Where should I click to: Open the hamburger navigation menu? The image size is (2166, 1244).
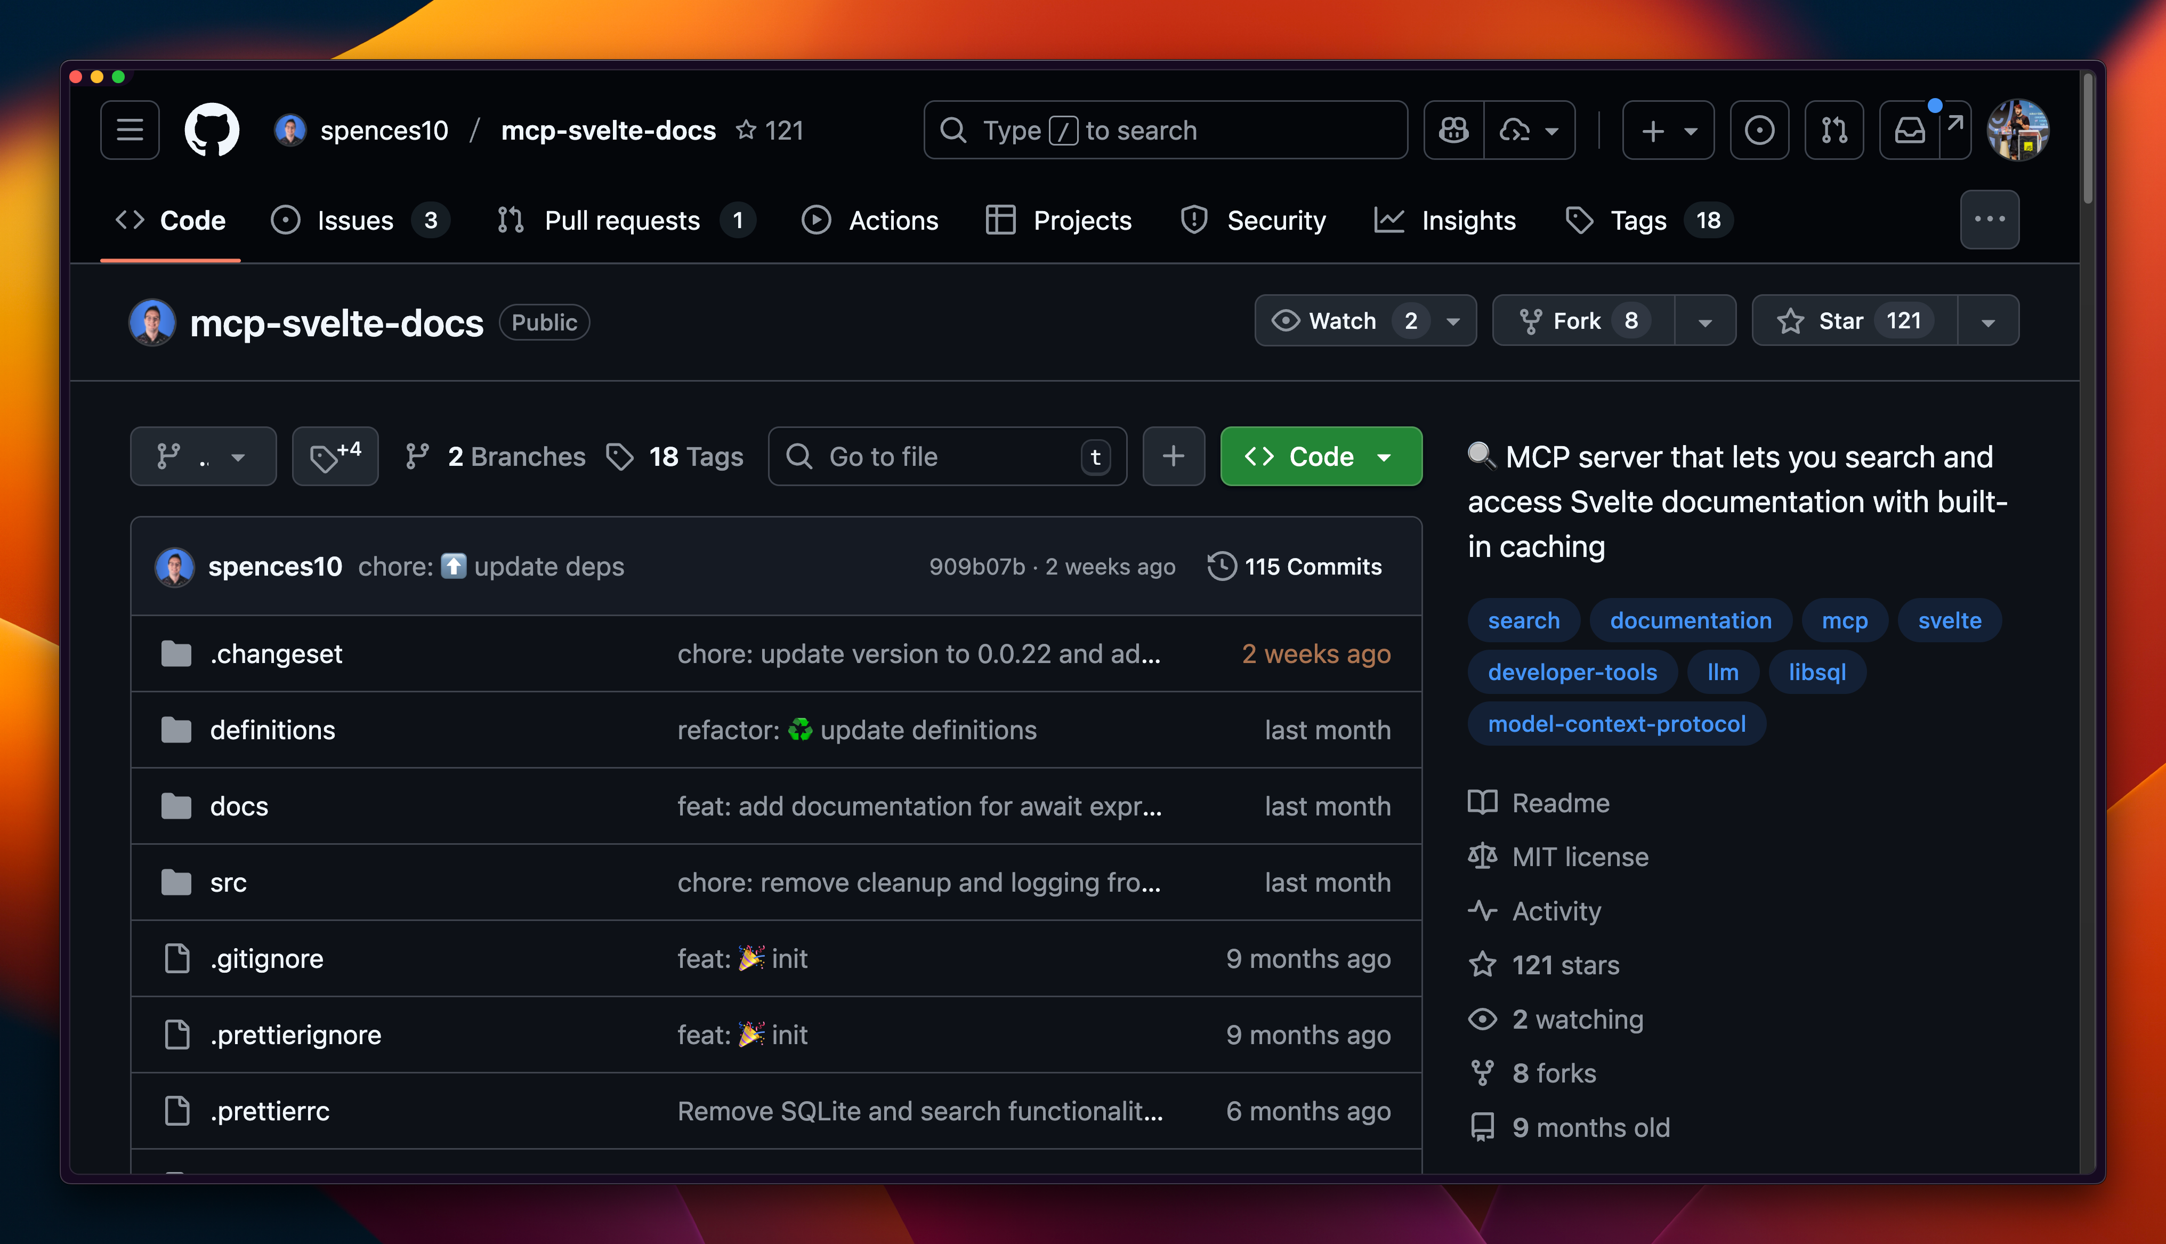point(129,130)
